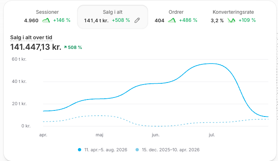The image size is (278, 161).
Task: Click the jun. x-axis label
Action: pos(155,135)
